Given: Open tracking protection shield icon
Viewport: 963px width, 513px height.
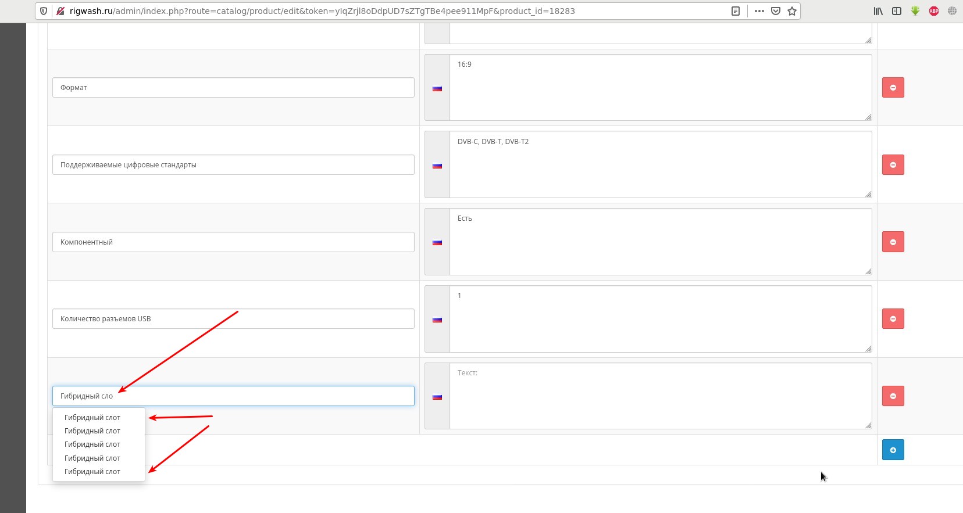Looking at the screenshot, I should pyautogui.click(x=44, y=11).
